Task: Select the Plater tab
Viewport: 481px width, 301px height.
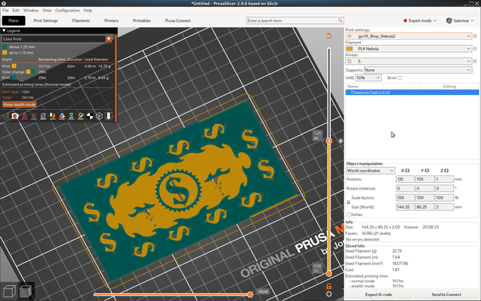Action: point(14,20)
